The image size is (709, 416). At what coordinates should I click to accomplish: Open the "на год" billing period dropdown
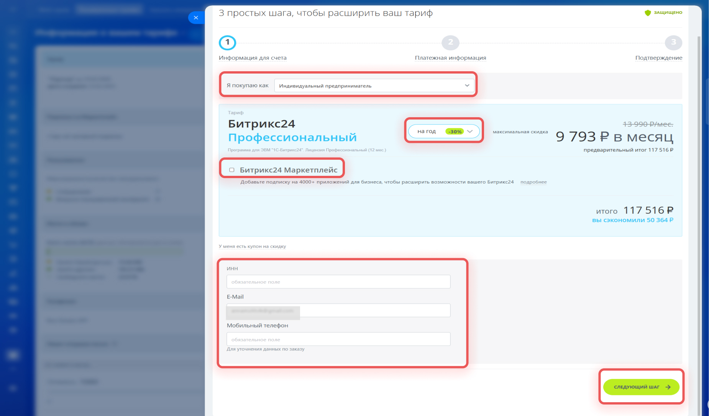[444, 131]
